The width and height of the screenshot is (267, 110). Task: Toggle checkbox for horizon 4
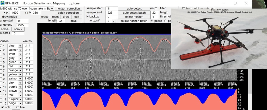click(x=1, y=58)
